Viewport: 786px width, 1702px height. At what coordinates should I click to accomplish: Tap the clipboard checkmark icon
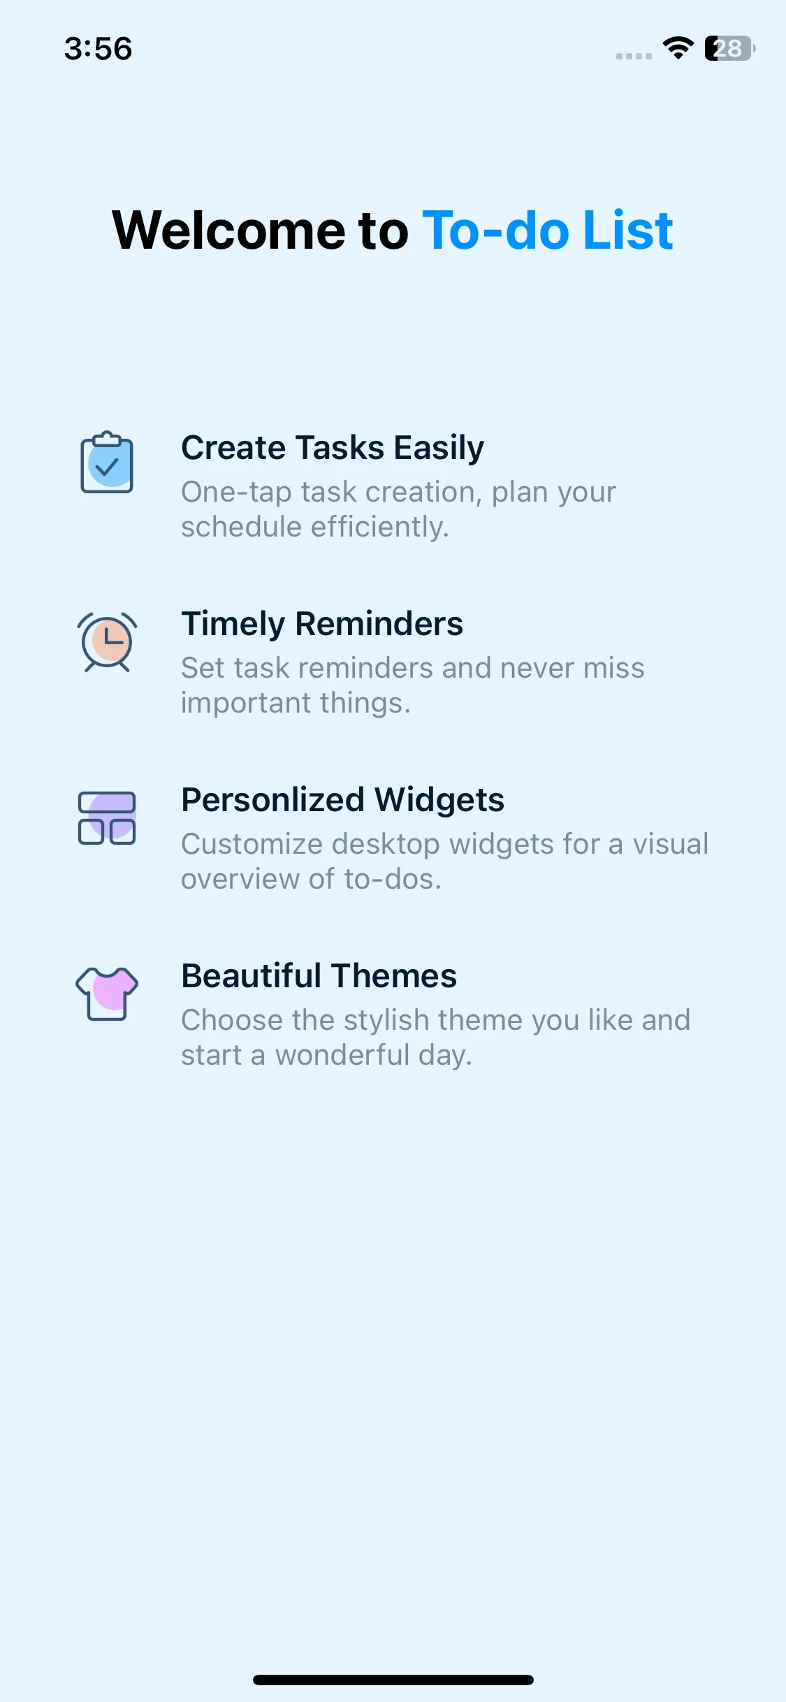pyautogui.click(x=107, y=463)
